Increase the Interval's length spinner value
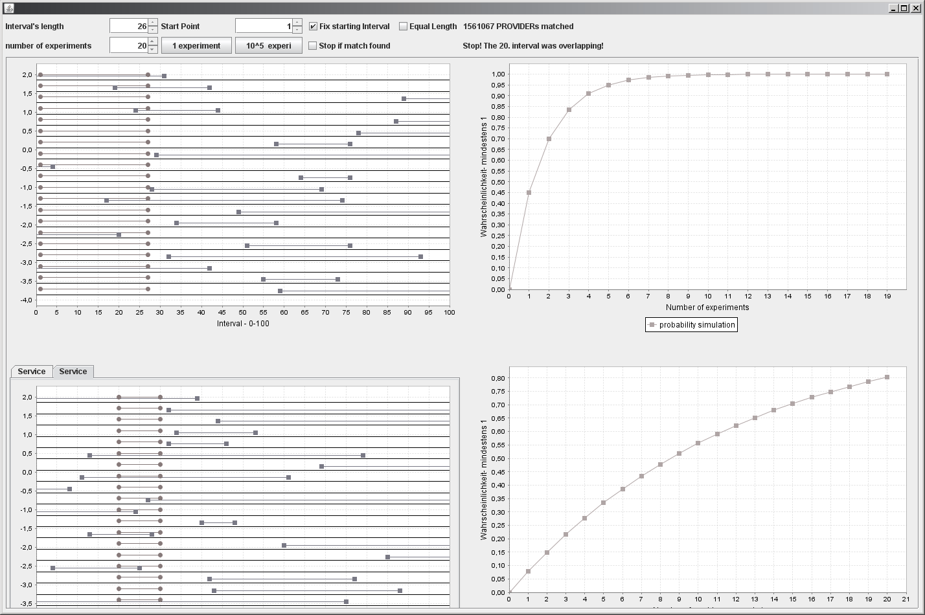 pyautogui.click(x=153, y=23)
